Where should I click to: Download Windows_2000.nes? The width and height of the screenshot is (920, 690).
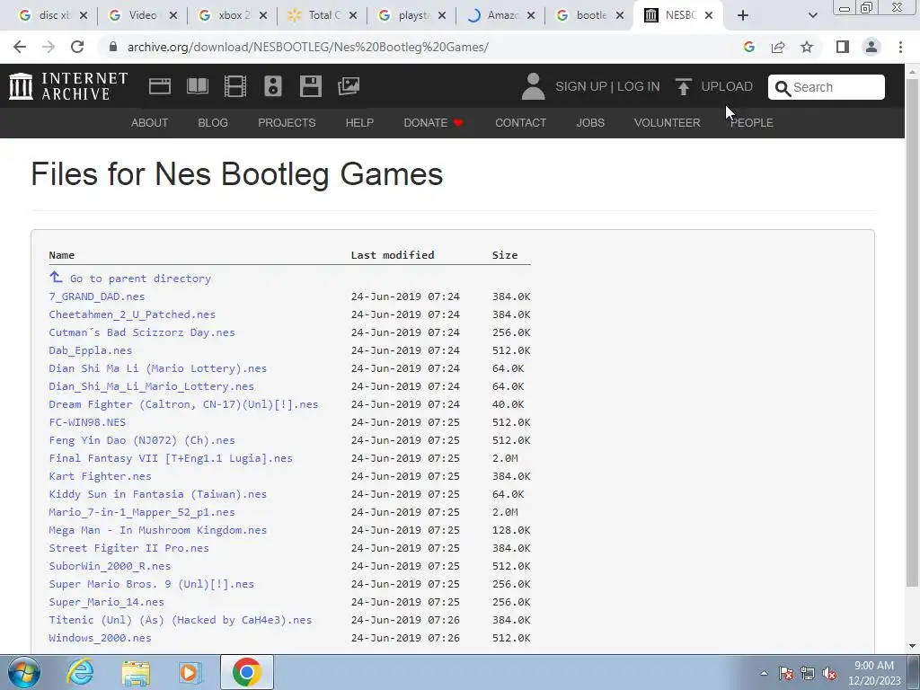point(101,638)
